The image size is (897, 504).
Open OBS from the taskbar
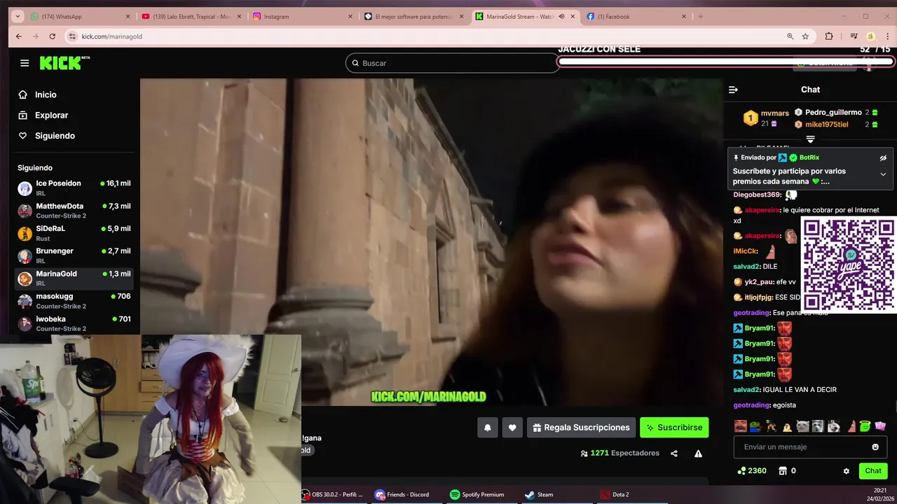click(334, 495)
